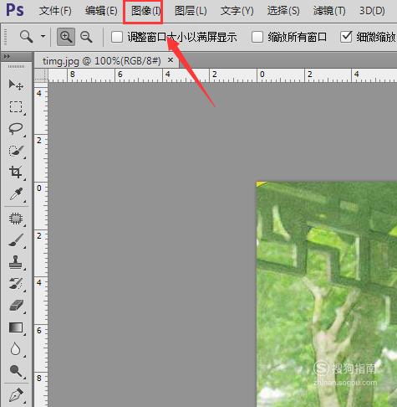Viewport: 397px width, 407px height.
Task: Select the Eraser tool
Action: pos(16,306)
